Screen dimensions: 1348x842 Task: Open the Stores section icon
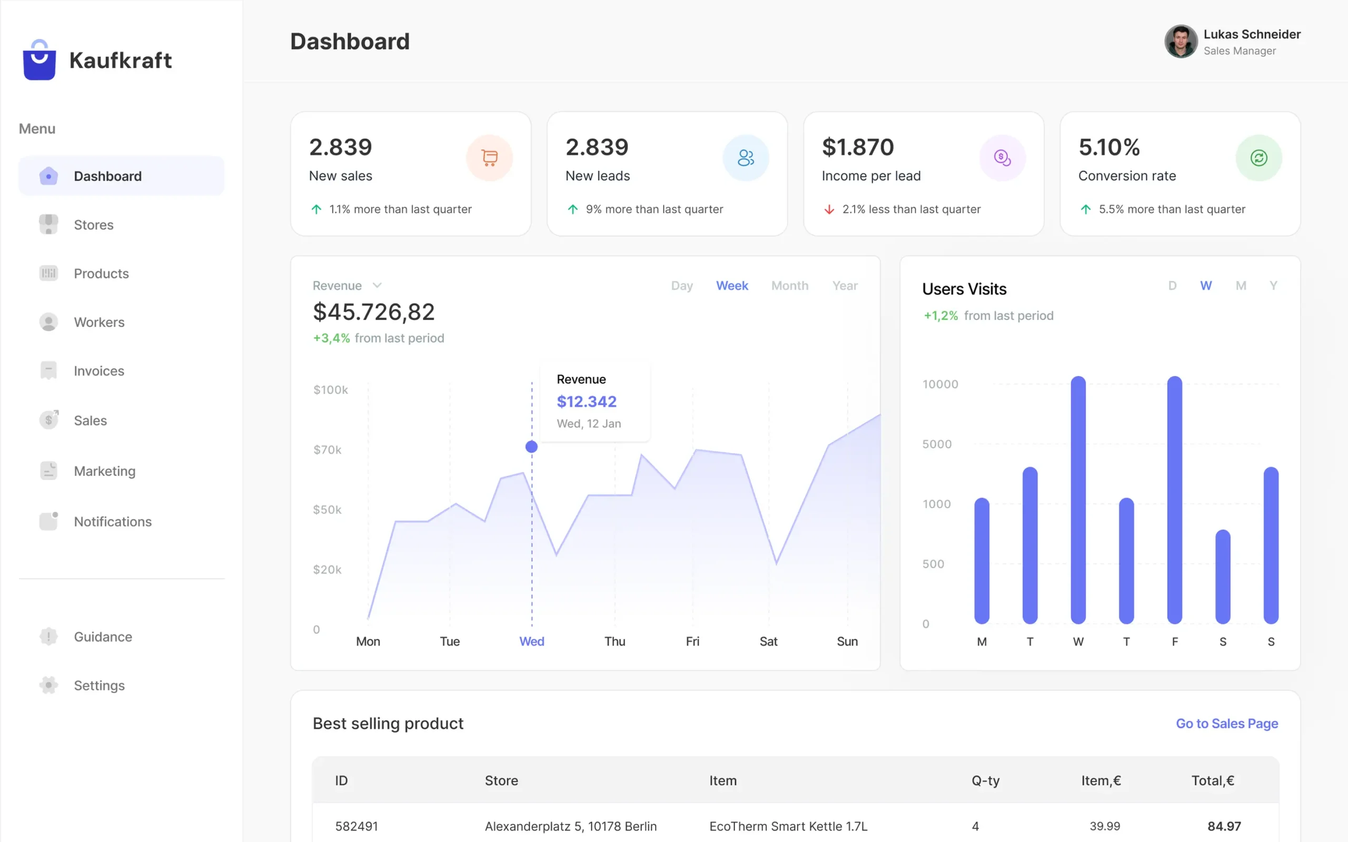coord(49,224)
